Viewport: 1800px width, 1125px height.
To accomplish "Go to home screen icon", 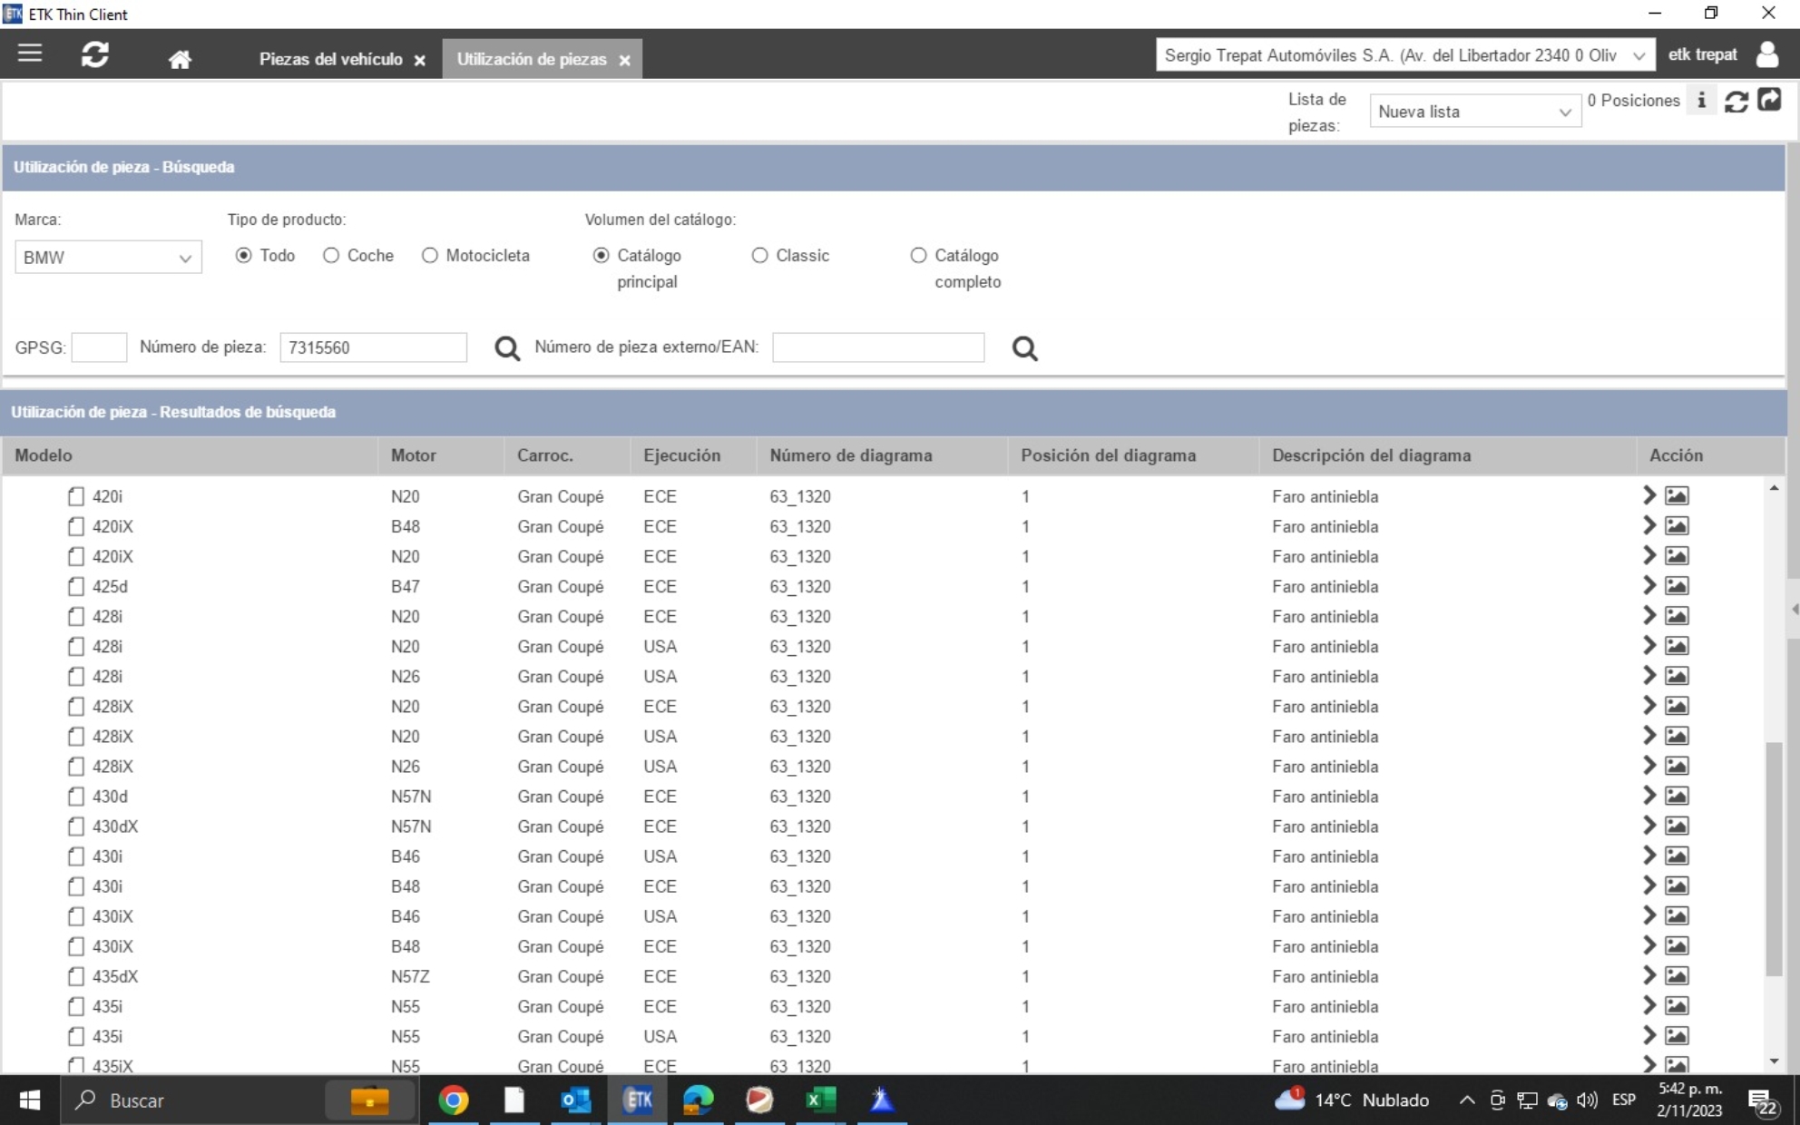I will pyautogui.click(x=180, y=60).
